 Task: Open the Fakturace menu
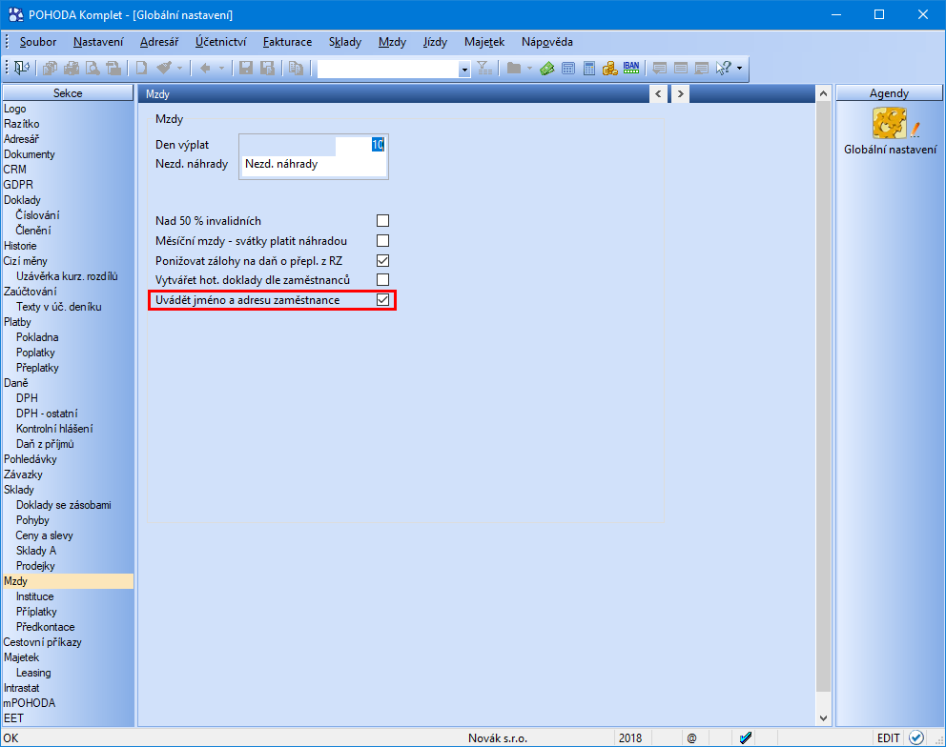pos(287,42)
